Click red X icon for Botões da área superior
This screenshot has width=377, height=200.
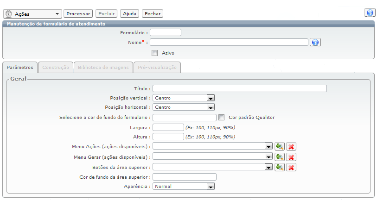[291, 167]
